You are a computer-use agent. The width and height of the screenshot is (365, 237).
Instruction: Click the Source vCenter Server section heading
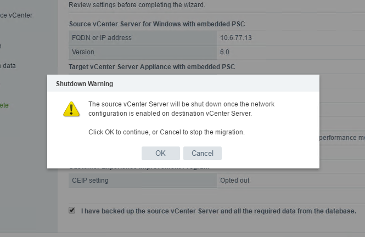[x=157, y=24]
